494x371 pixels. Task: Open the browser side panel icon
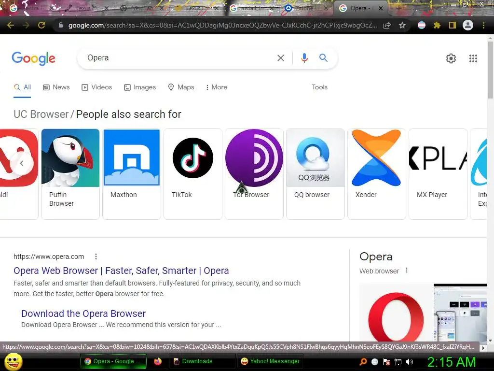[x=453, y=25]
